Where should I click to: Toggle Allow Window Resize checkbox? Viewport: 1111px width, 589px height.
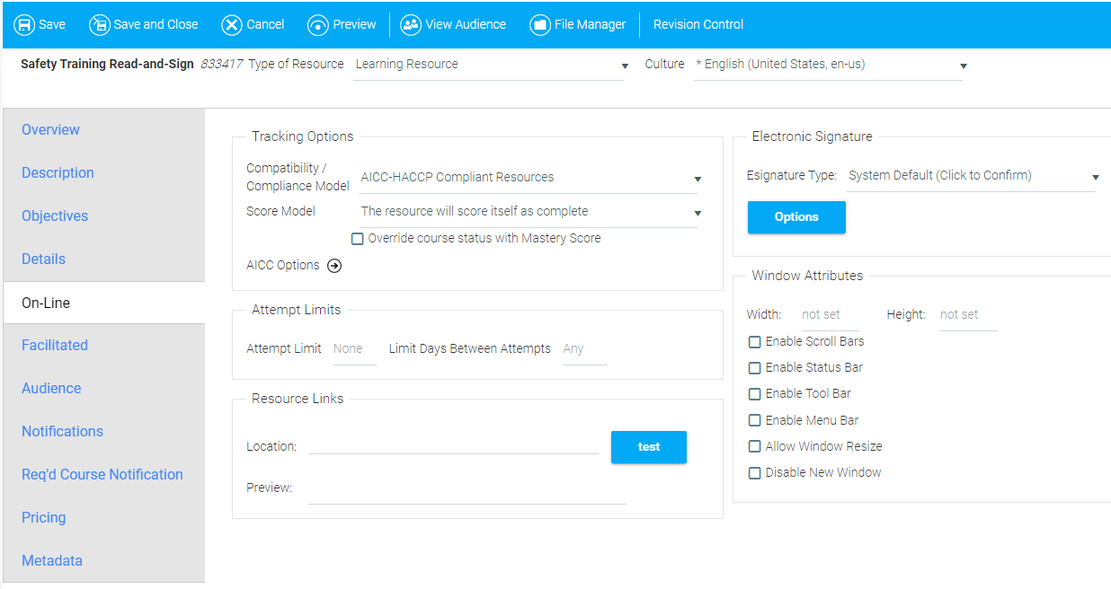[755, 447]
